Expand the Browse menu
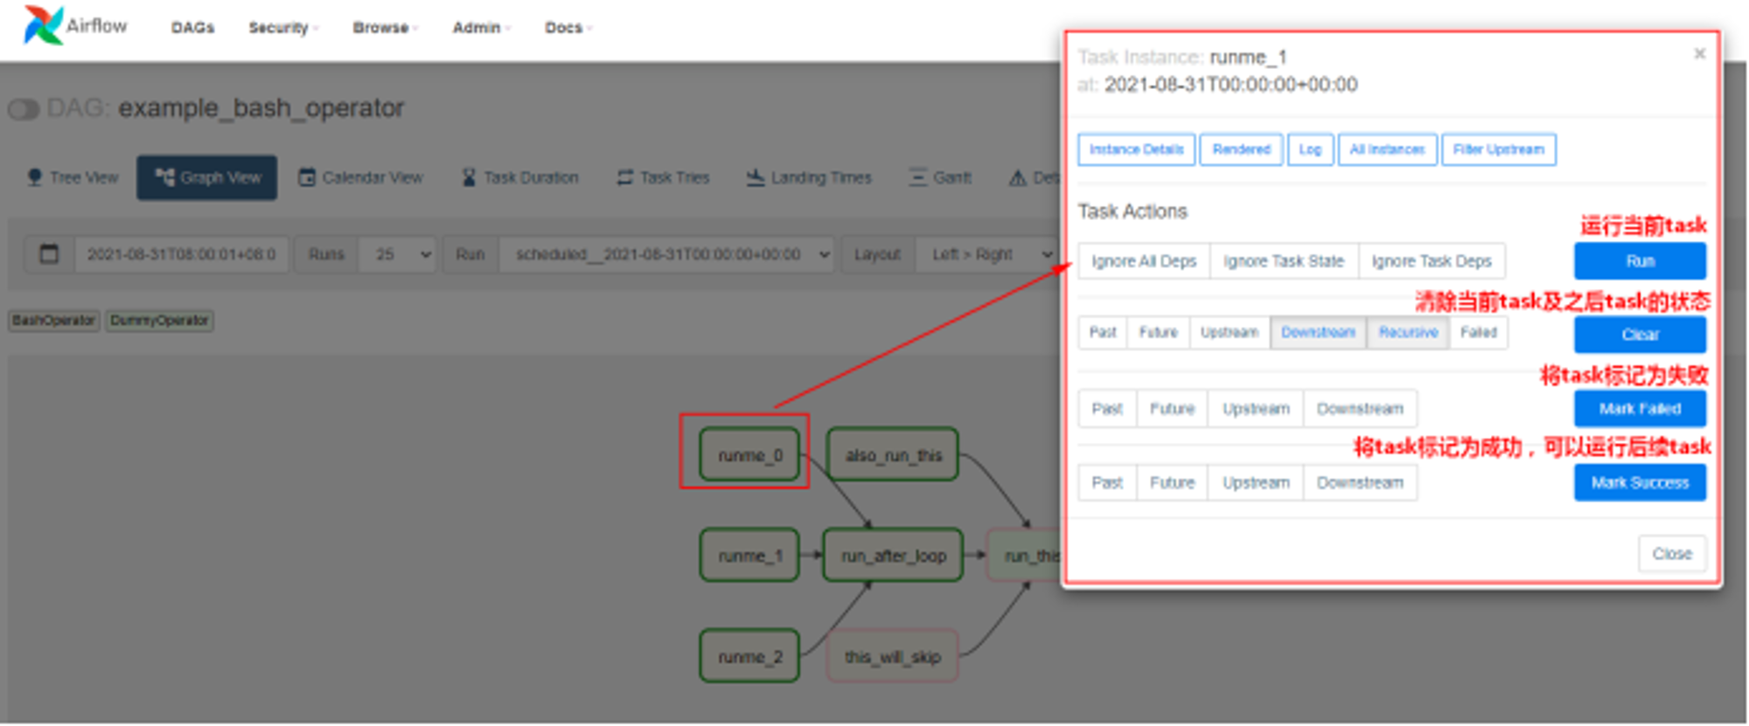The height and width of the screenshot is (726, 1749). (x=386, y=27)
